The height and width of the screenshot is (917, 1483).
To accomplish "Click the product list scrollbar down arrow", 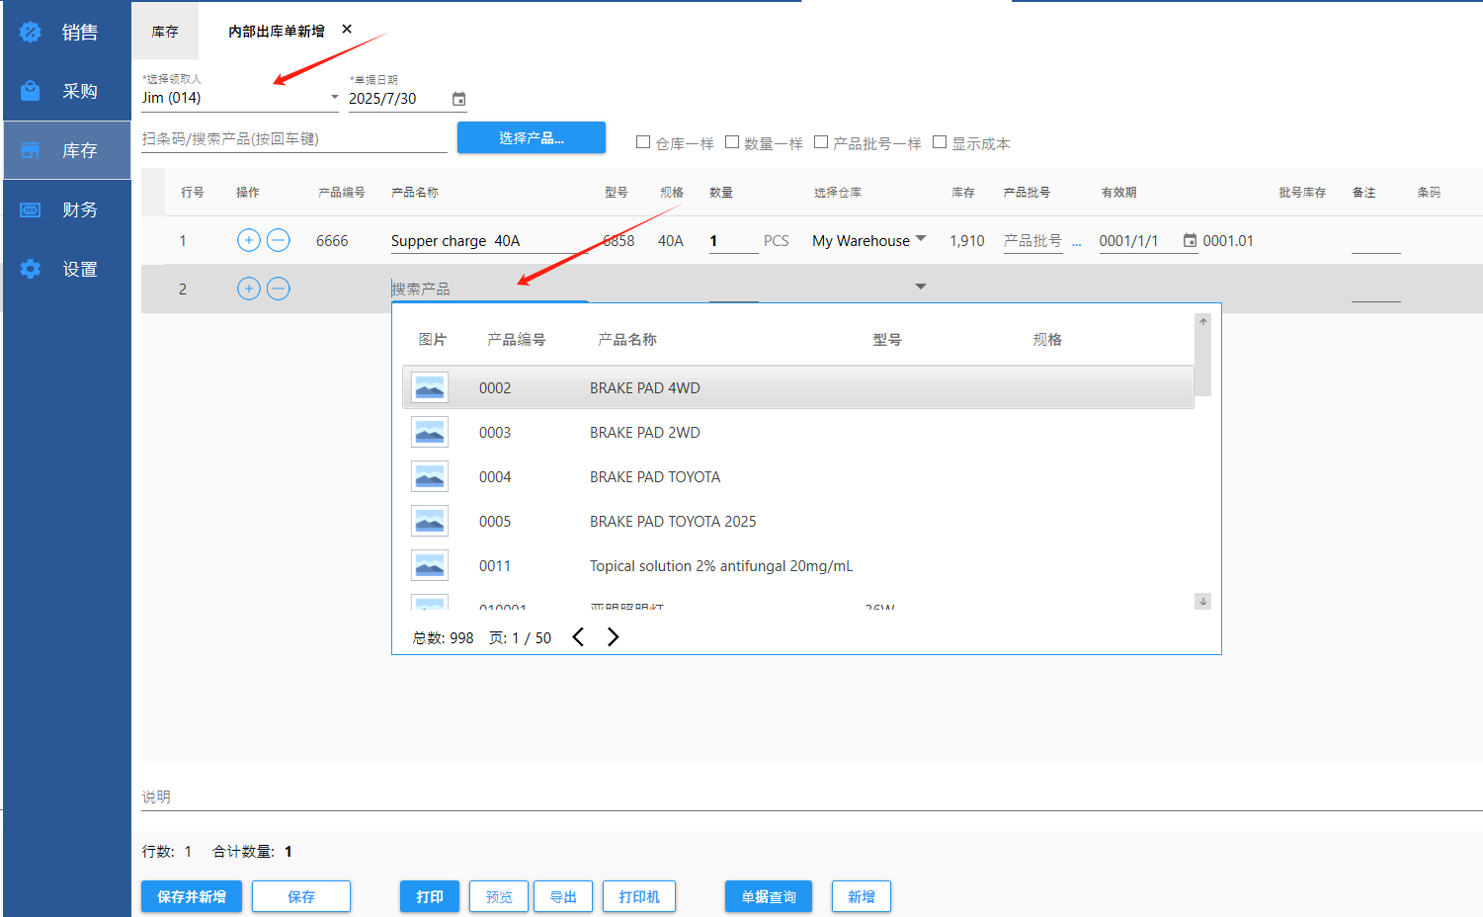I will click(1202, 601).
